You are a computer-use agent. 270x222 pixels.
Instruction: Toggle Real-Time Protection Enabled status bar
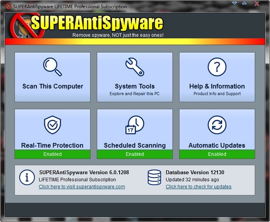pyautogui.click(x=52, y=154)
